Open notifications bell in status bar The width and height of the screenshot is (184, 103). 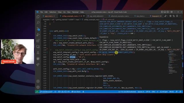click(x=180, y=92)
